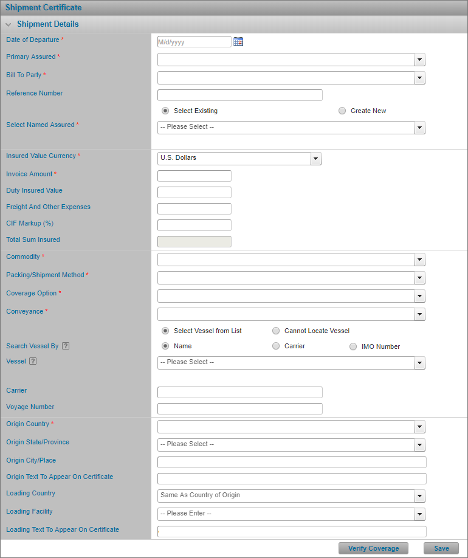Choose the Cannot Locate Vessel option
Image resolution: width=468 pixels, height=558 pixels.
pyautogui.click(x=276, y=331)
